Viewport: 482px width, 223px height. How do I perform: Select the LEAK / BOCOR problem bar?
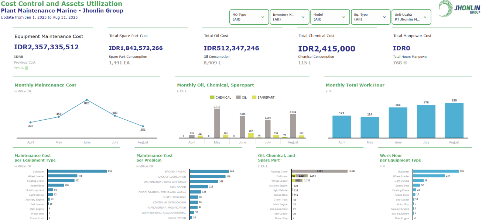pyautogui.click(x=199, y=187)
